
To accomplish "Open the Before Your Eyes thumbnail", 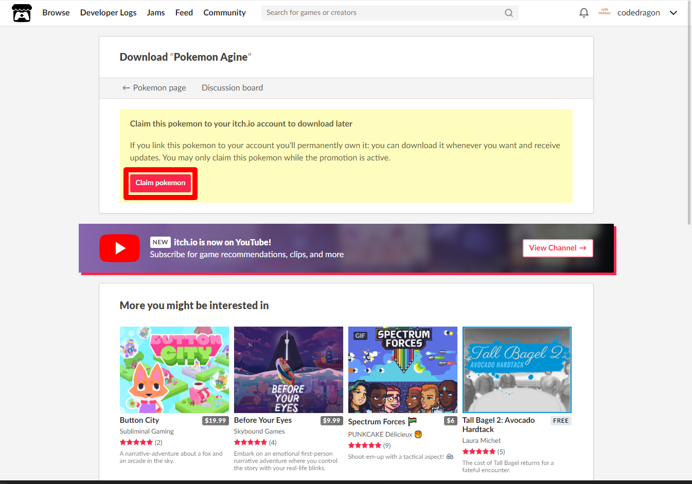I will (289, 370).
